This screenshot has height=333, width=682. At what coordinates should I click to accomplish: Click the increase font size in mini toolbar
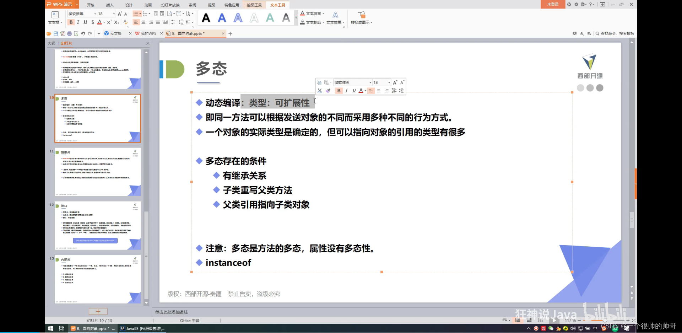tap(395, 82)
